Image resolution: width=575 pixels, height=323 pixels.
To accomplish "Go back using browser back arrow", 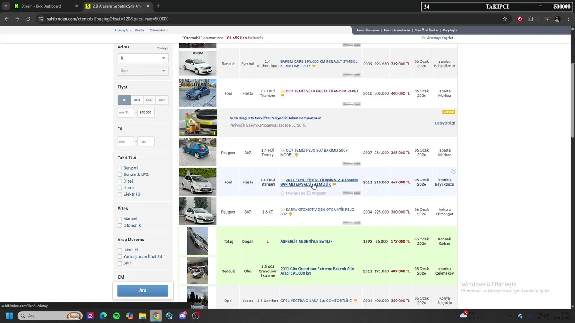I will click(x=6, y=19).
